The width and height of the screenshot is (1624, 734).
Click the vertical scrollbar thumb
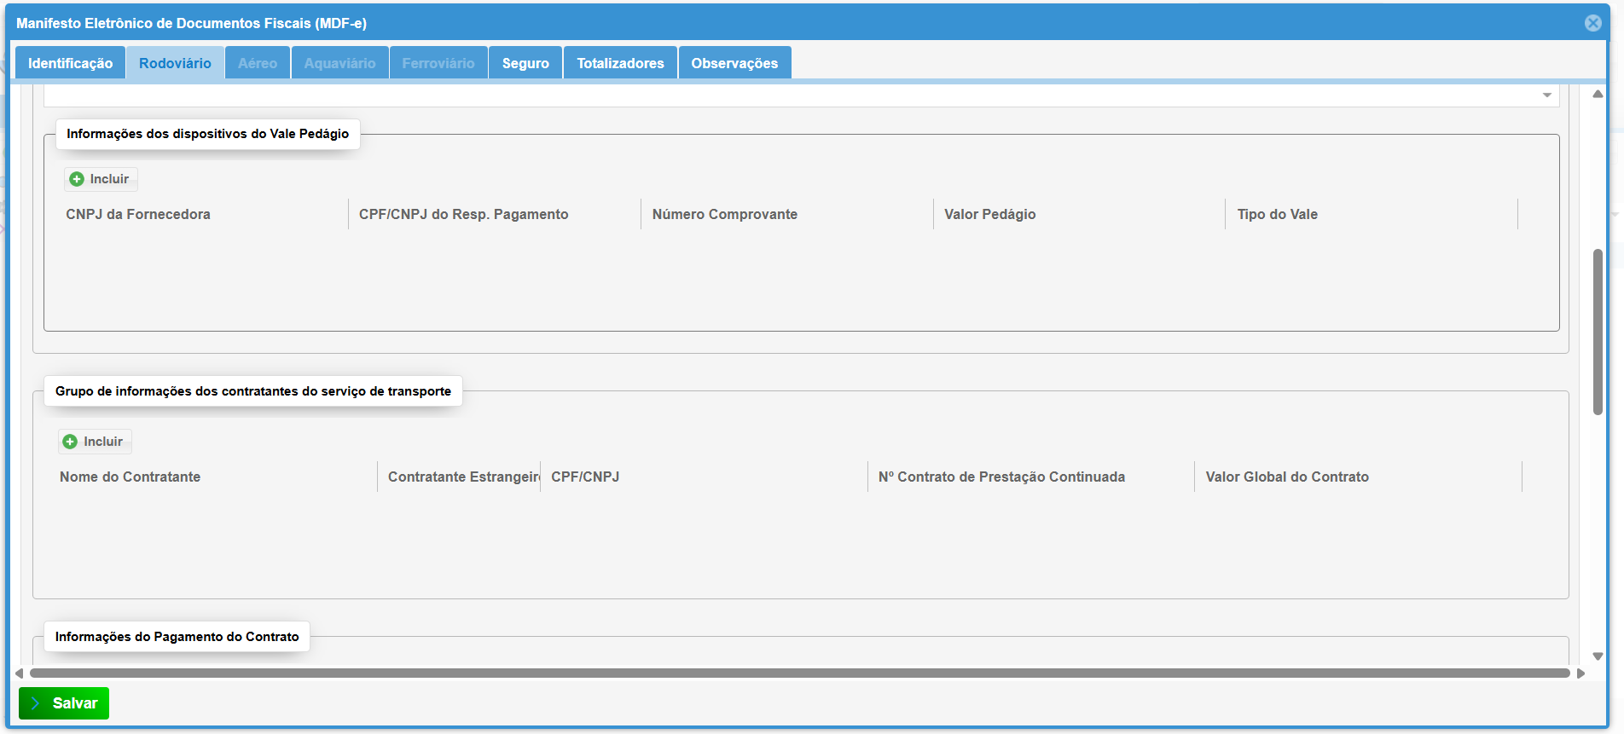pos(1598,332)
